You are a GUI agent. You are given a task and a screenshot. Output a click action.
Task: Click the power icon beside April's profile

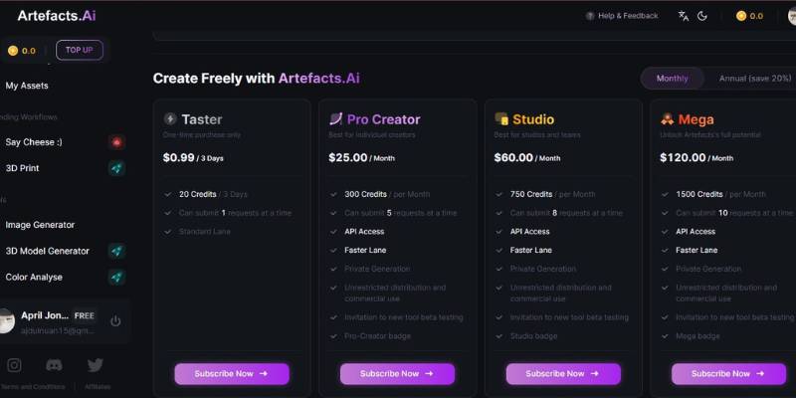[x=115, y=320]
